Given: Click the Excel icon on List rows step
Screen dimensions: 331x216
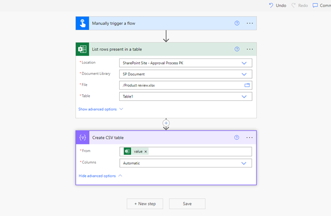Looking at the screenshot, I should pyautogui.click(x=82, y=49).
